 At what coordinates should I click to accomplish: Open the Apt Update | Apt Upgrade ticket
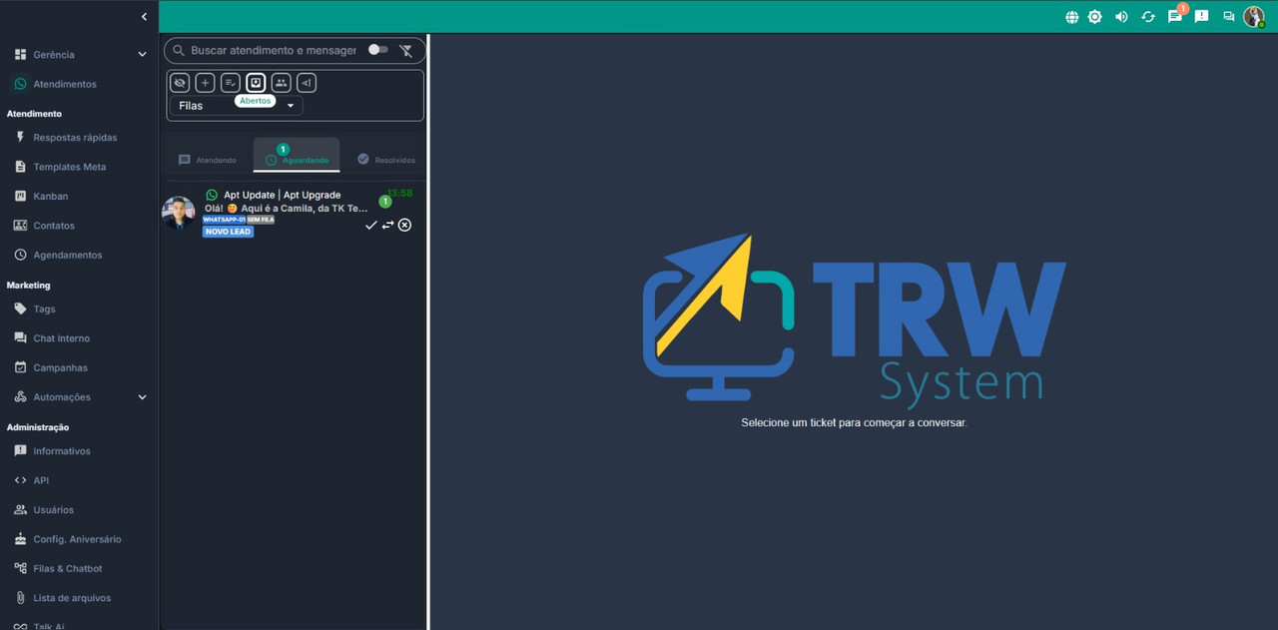(x=294, y=213)
